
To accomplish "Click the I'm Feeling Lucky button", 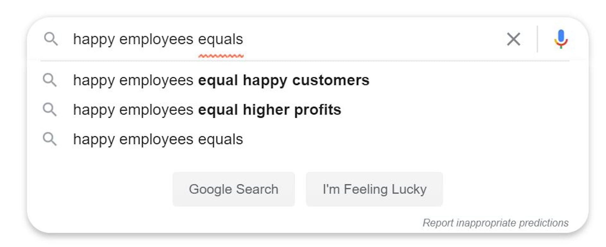I will [x=374, y=189].
